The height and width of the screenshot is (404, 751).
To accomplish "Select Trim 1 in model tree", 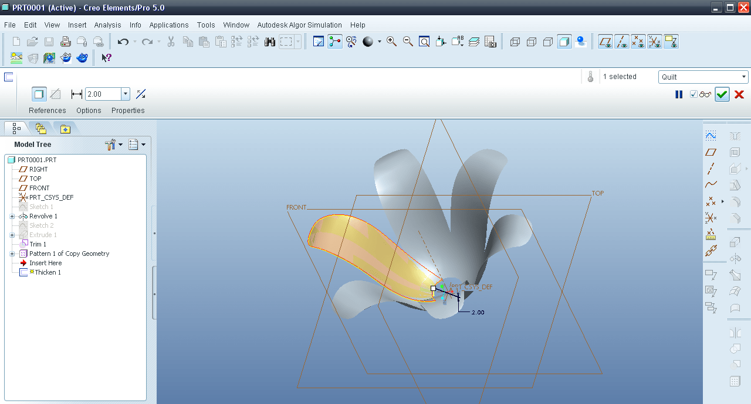I will coord(38,244).
